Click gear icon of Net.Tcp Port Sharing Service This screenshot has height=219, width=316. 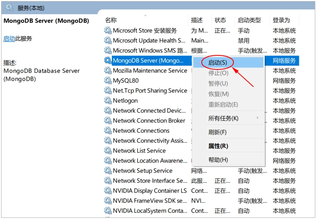point(108,90)
